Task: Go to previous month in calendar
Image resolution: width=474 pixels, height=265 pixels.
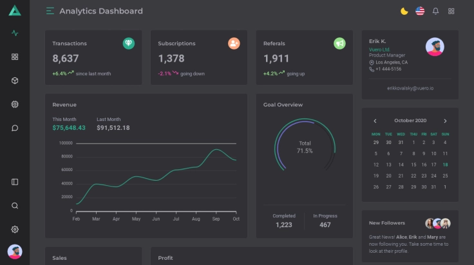Action: tap(375, 121)
